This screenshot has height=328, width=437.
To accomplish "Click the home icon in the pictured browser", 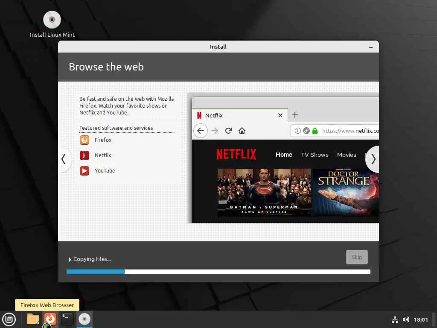I will click(x=242, y=131).
